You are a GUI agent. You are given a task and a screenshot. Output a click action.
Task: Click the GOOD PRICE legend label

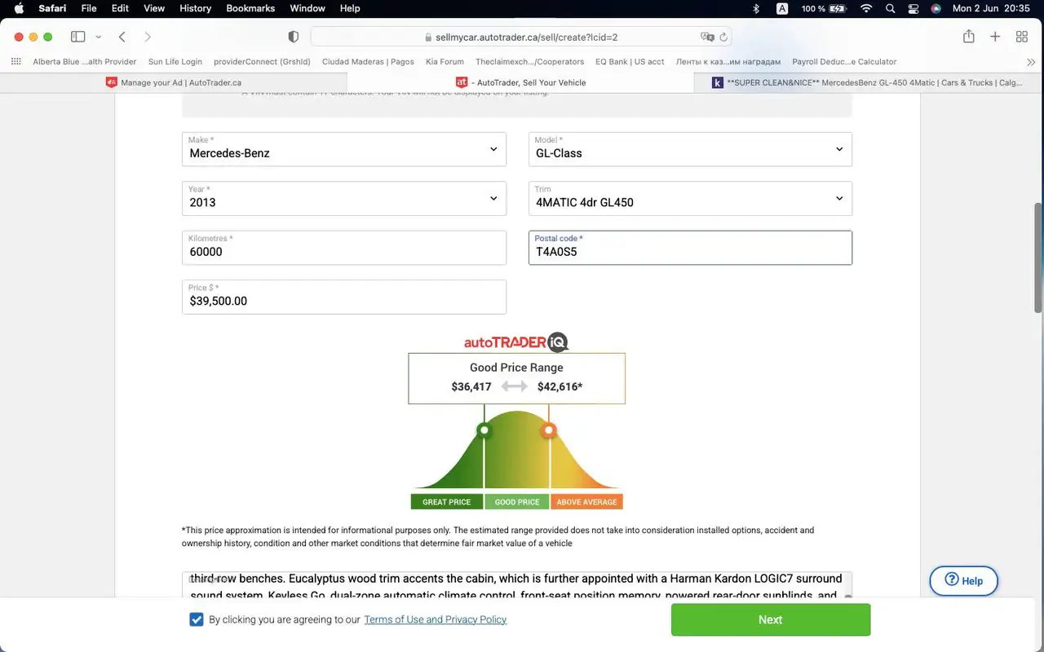517,502
